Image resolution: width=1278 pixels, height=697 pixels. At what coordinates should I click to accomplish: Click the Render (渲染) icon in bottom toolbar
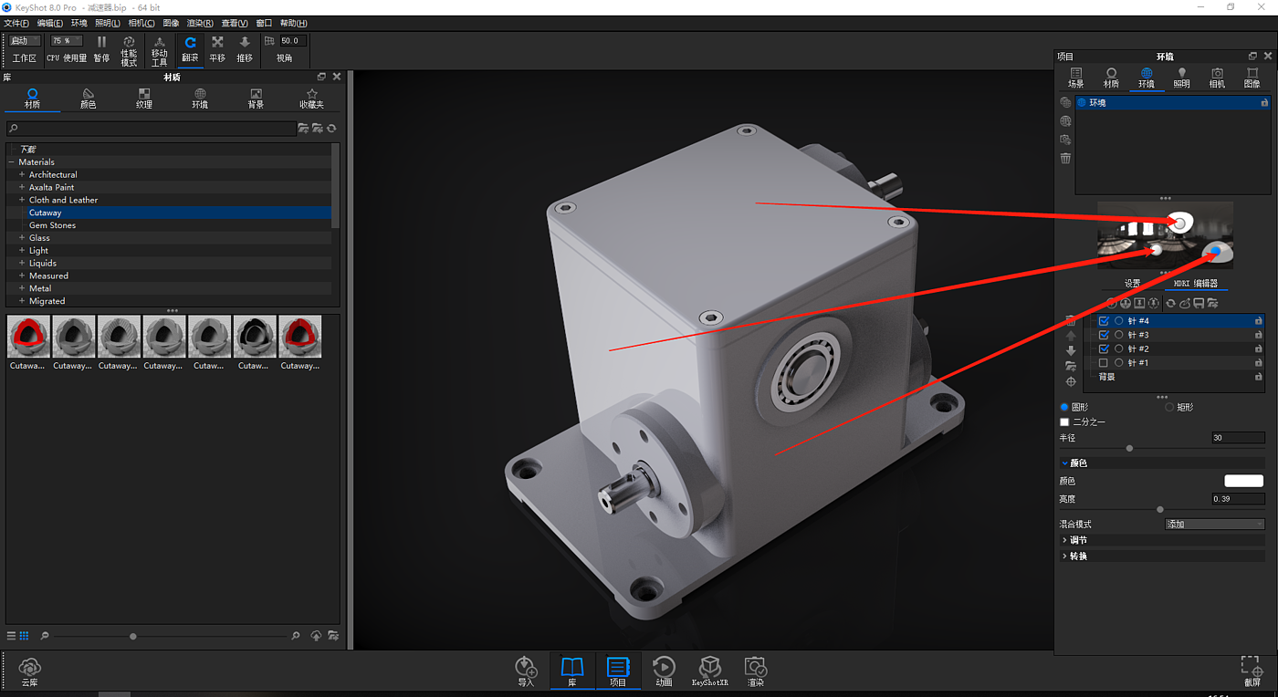tap(755, 669)
